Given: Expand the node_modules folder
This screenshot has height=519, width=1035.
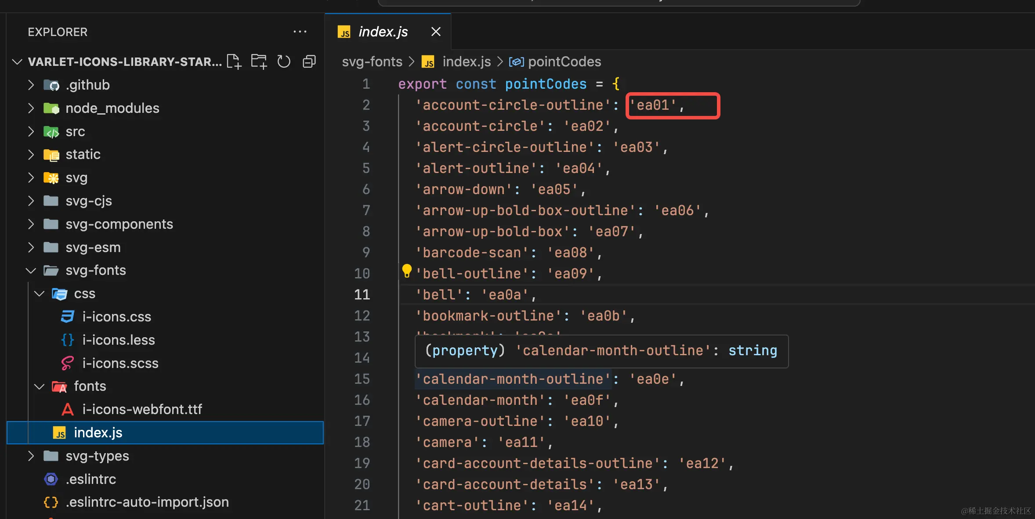Looking at the screenshot, I should point(112,108).
